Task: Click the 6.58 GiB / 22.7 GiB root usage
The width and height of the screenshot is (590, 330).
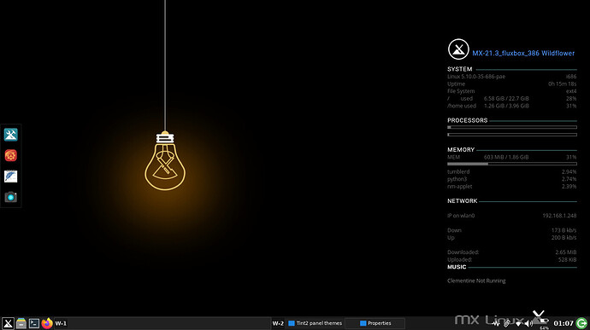Action: coord(506,98)
